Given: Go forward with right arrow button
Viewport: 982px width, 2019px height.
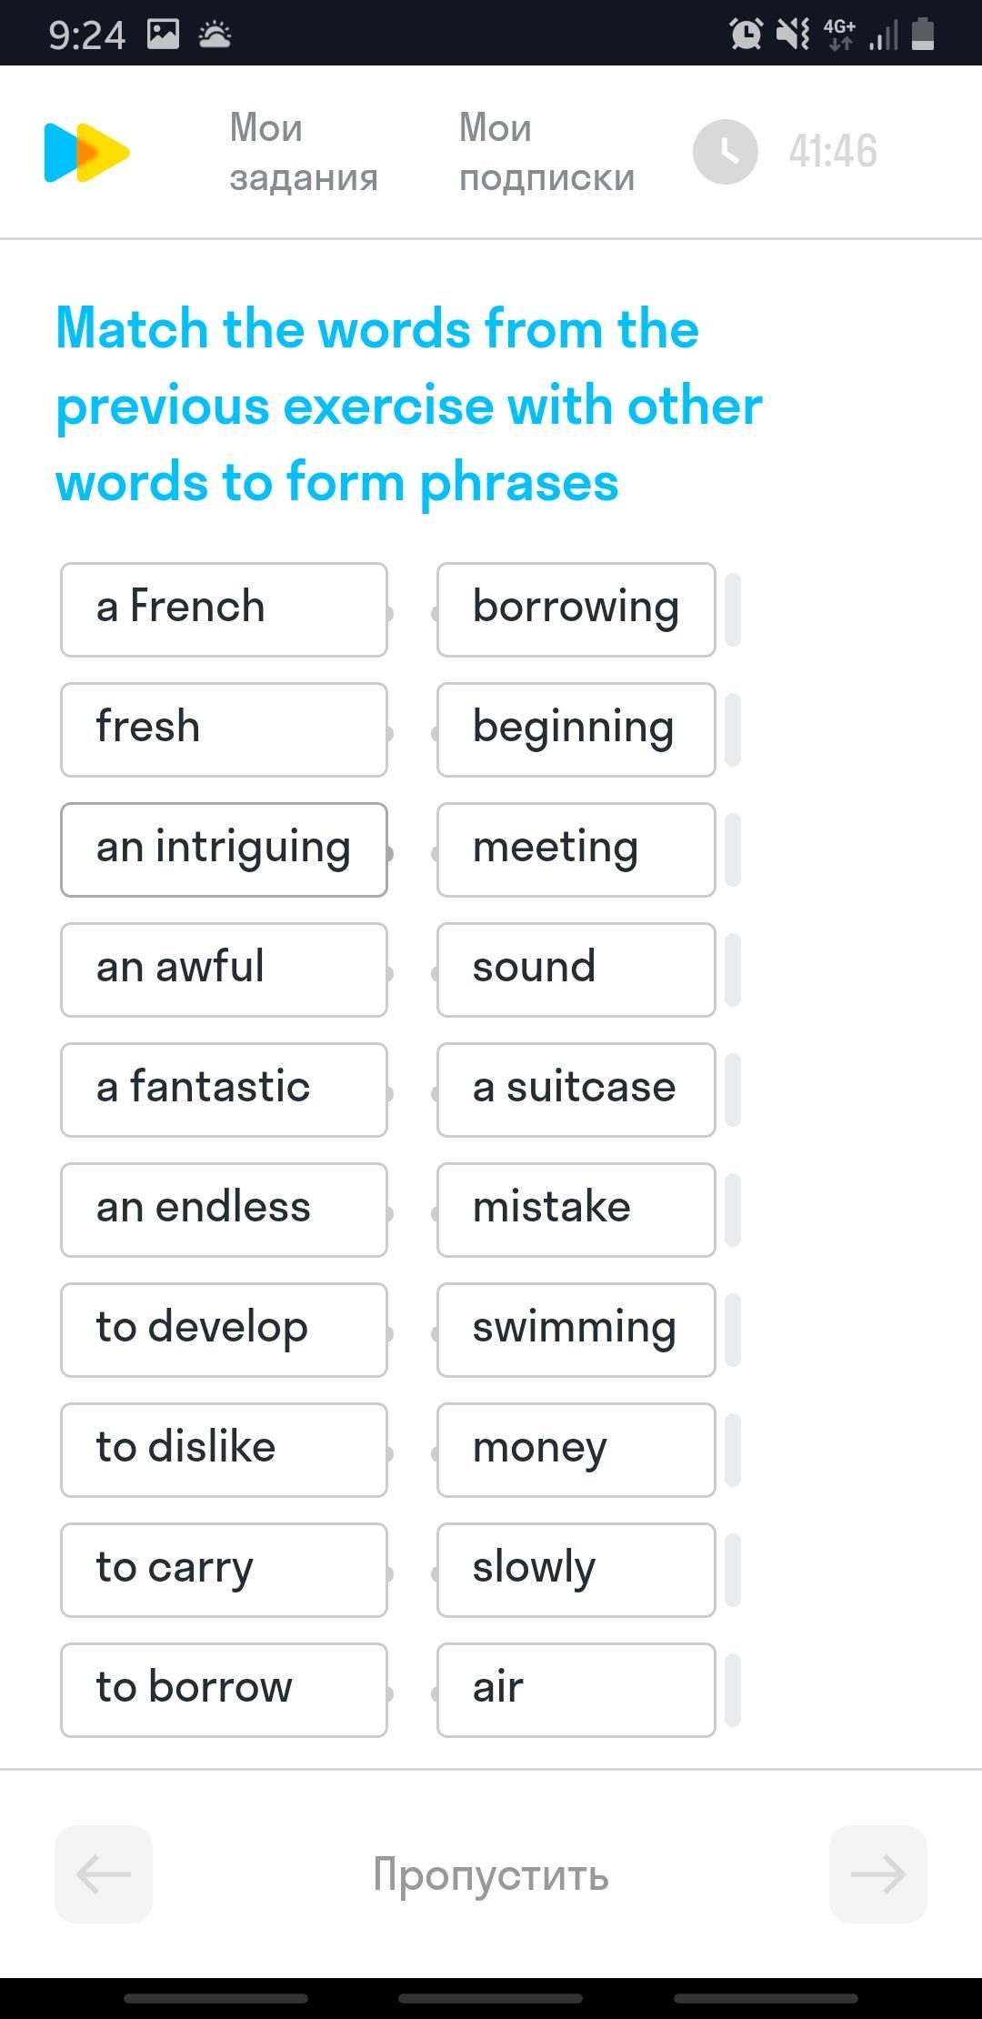Looking at the screenshot, I should [x=877, y=1873].
